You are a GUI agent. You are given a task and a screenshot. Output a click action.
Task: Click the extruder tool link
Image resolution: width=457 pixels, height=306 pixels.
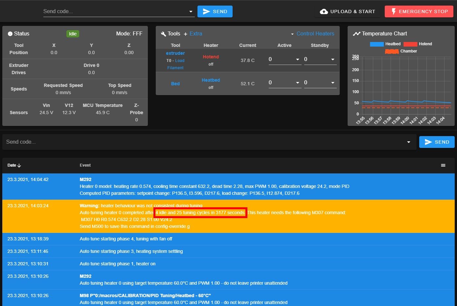(x=175, y=53)
